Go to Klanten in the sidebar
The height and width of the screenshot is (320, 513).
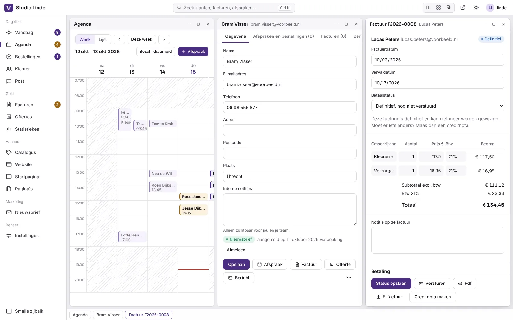(x=33, y=69)
